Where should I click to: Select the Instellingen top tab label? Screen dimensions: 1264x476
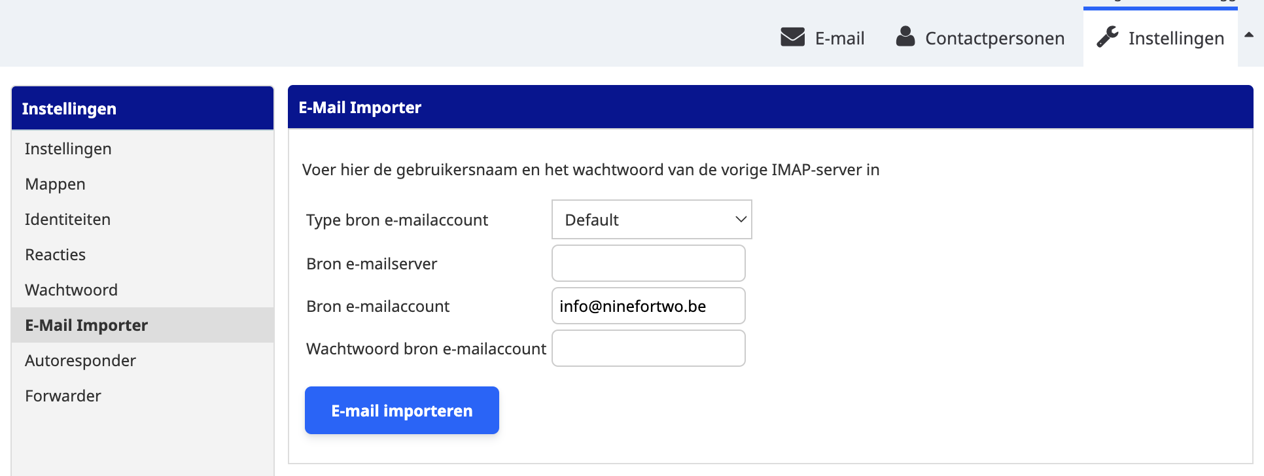pyautogui.click(x=1176, y=39)
